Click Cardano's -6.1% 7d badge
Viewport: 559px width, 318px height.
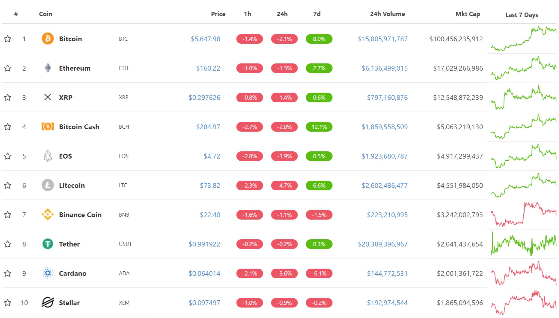click(x=319, y=273)
